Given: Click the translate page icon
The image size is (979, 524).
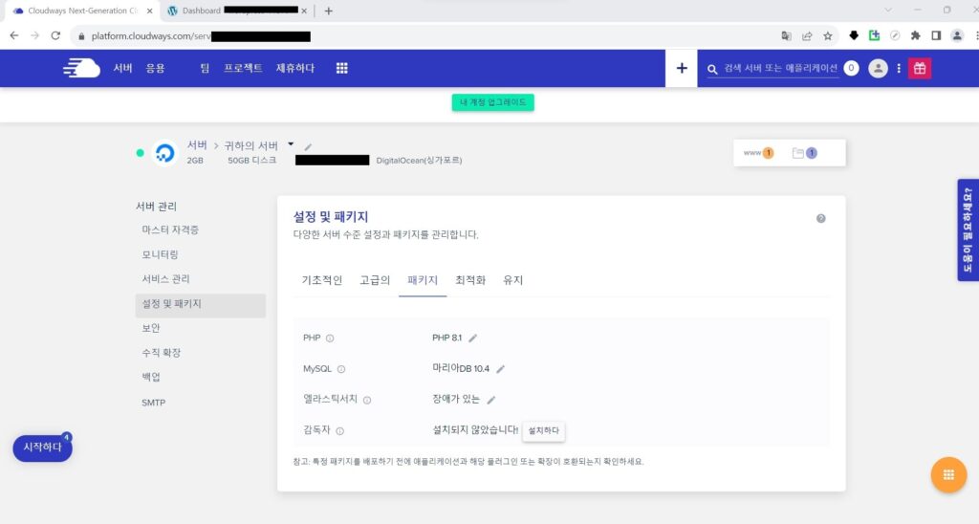Looking at the screenshot, I should pos(786,35).
